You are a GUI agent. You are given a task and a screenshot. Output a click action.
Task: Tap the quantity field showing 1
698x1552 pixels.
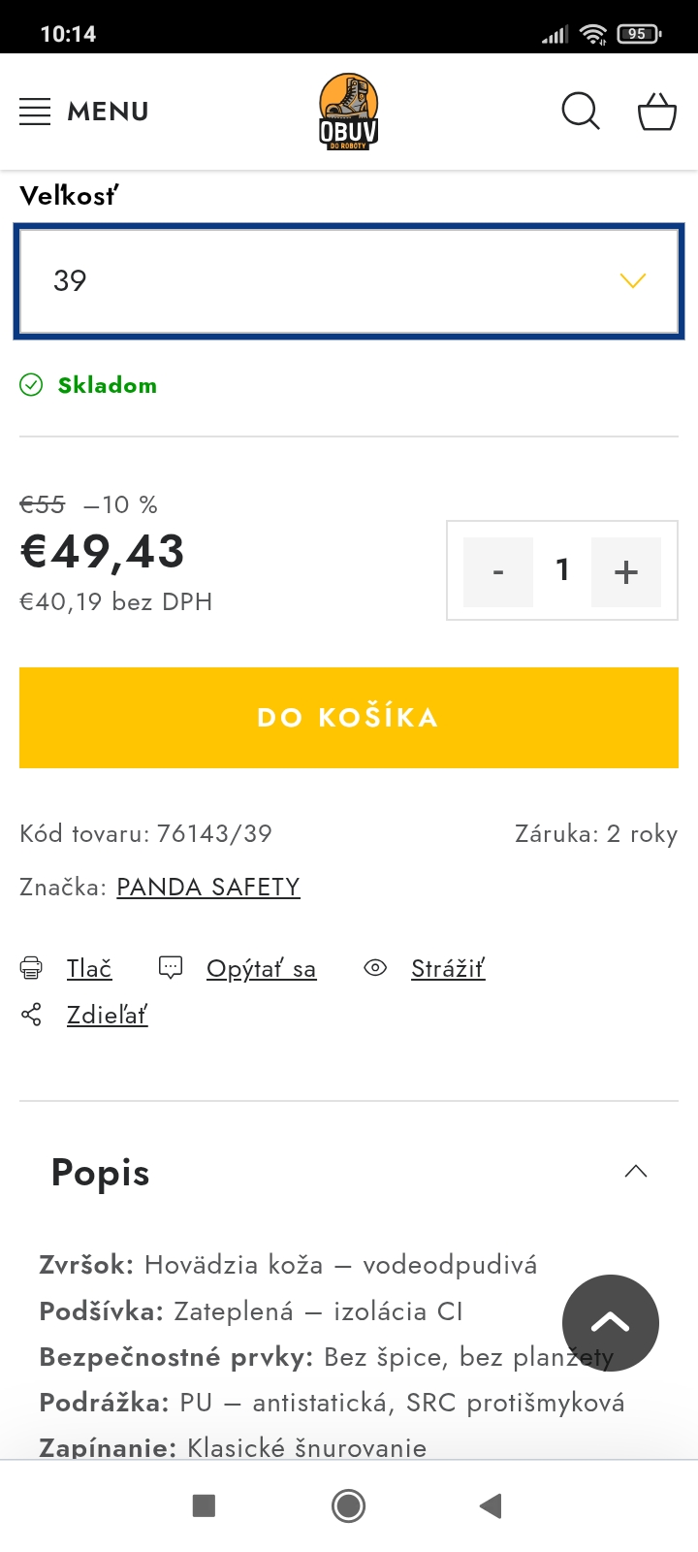(562, 570)
